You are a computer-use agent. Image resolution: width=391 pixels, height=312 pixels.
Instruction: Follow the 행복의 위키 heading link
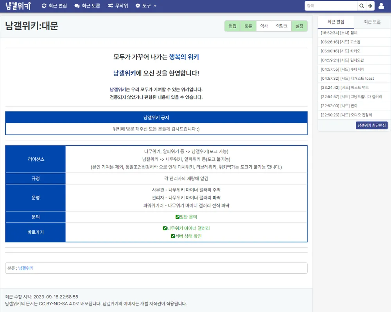184,57
